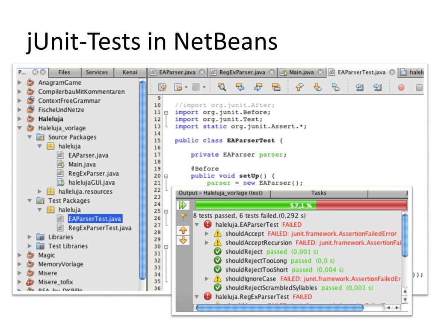This screenshot has height=329, width=438.
Task: Click the Source Packages folder icon
Action: 40,137
